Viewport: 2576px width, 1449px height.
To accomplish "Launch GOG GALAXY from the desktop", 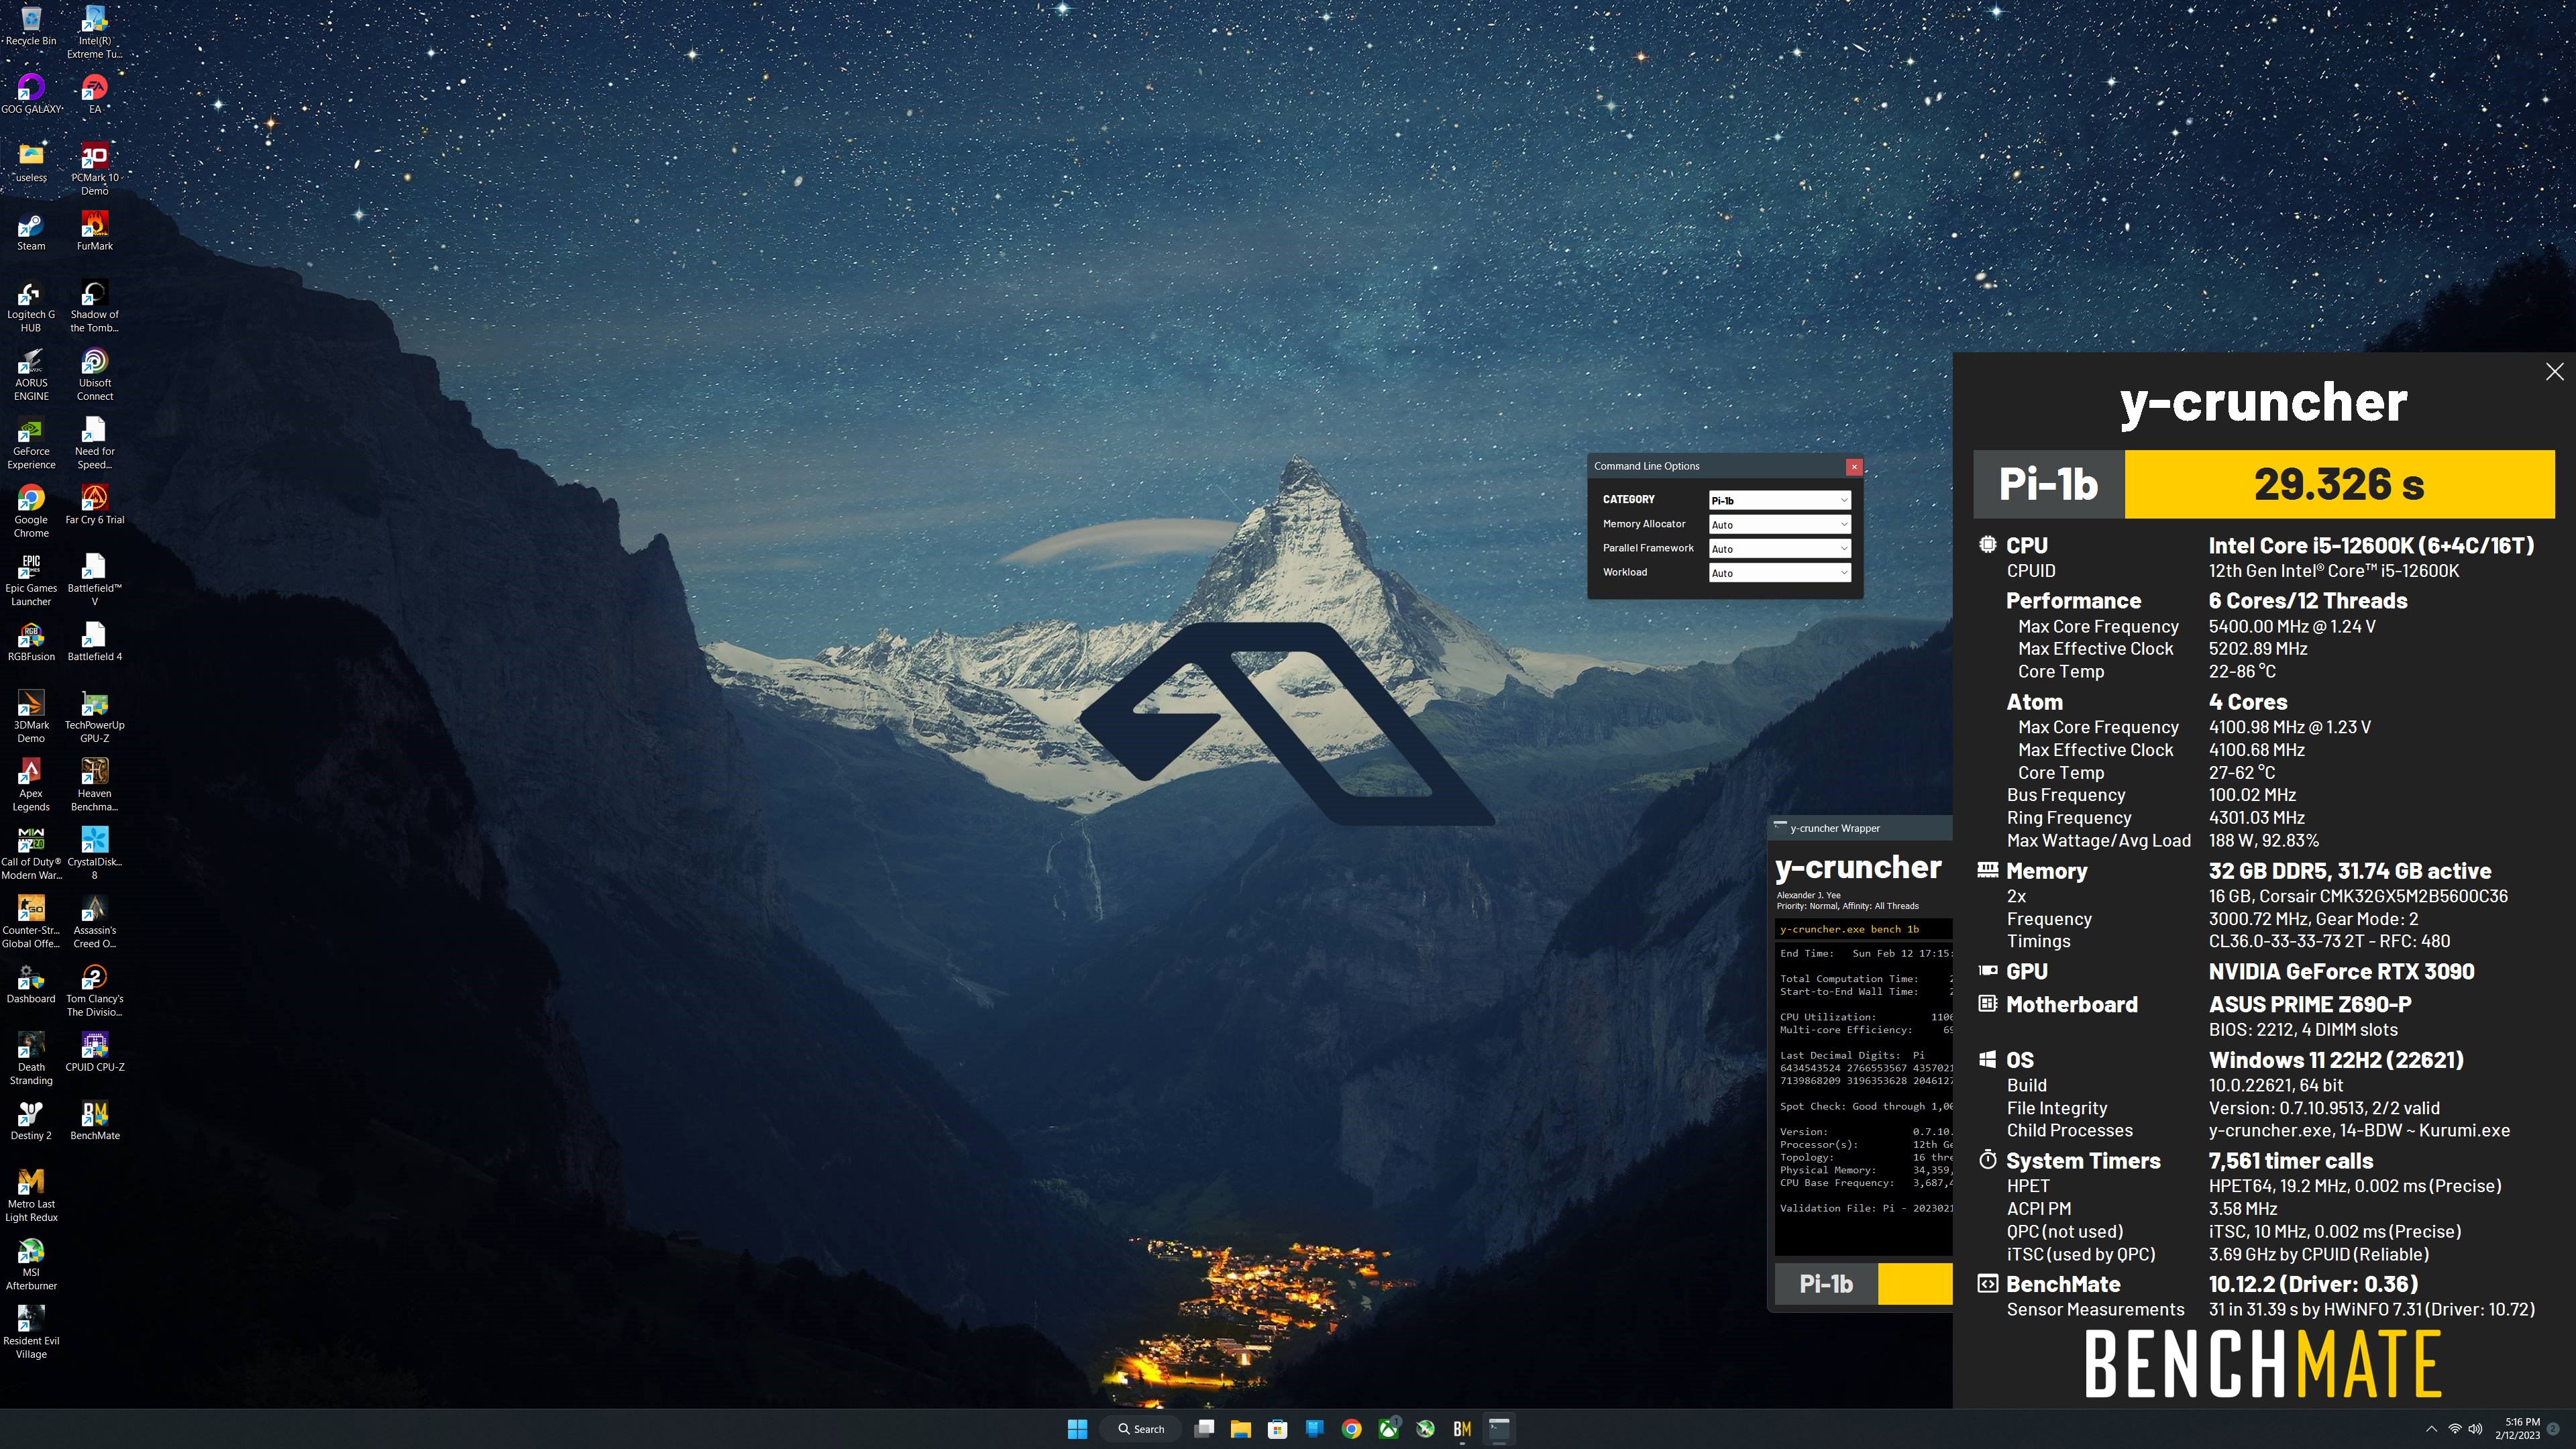I will 31,94.
